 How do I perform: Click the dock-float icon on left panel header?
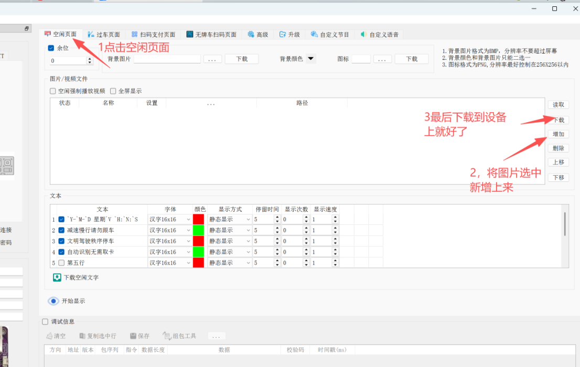coord(27,28)
